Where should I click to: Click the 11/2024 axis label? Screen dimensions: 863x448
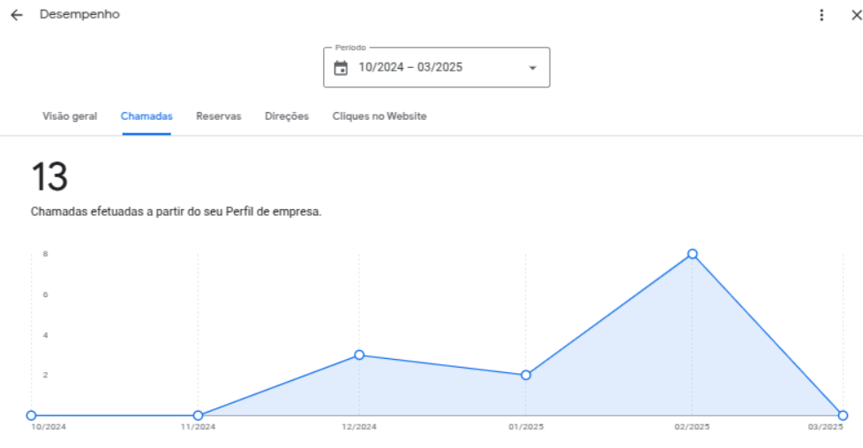click(199, 427)
